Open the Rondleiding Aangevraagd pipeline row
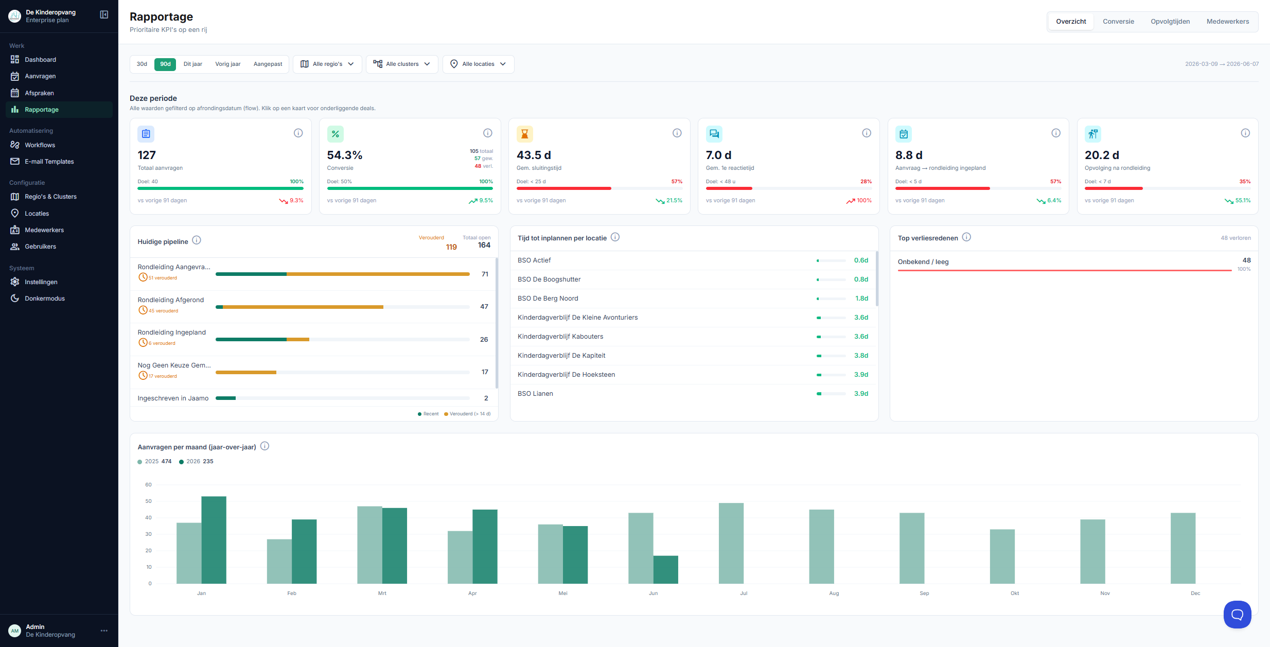 [x=313, y=274]
